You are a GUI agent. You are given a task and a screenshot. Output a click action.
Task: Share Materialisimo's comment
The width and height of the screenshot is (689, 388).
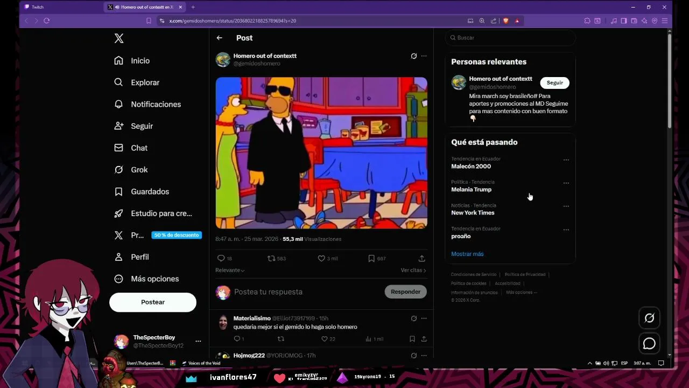(424, 339)
